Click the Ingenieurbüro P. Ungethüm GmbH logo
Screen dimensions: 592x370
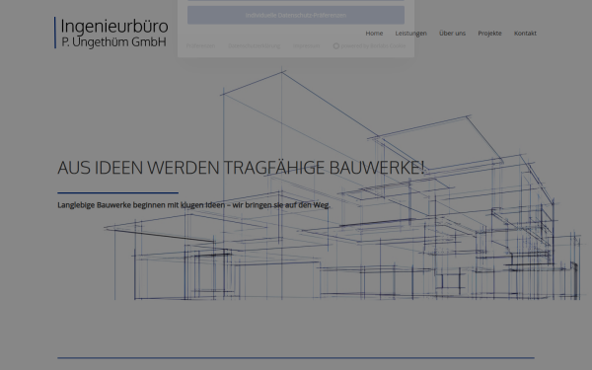coord(111,33)
